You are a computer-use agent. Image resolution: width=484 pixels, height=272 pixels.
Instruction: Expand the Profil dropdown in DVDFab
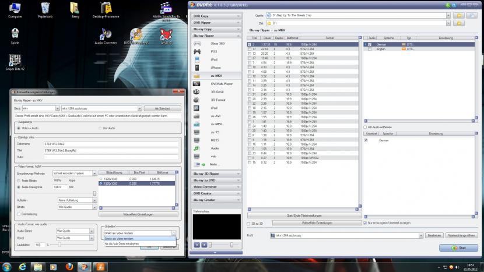420,235
